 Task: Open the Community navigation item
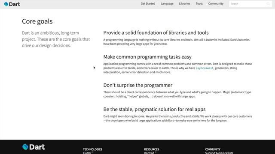[x=216, y=3]
